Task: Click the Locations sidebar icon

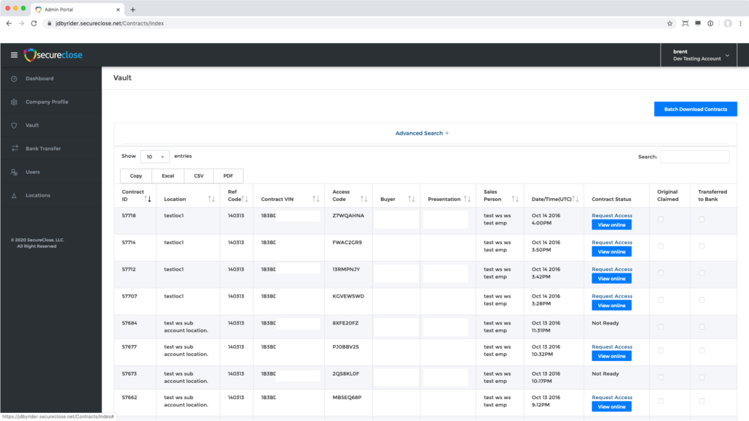Action: 14,196
